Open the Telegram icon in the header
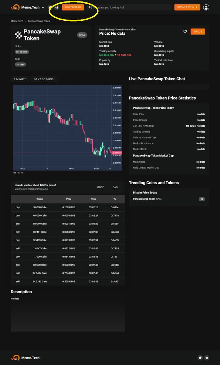Image resolution: width=220 pixels, height=365 pixels. [57, 7]
